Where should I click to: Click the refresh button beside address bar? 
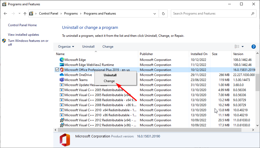coord(163,14)
